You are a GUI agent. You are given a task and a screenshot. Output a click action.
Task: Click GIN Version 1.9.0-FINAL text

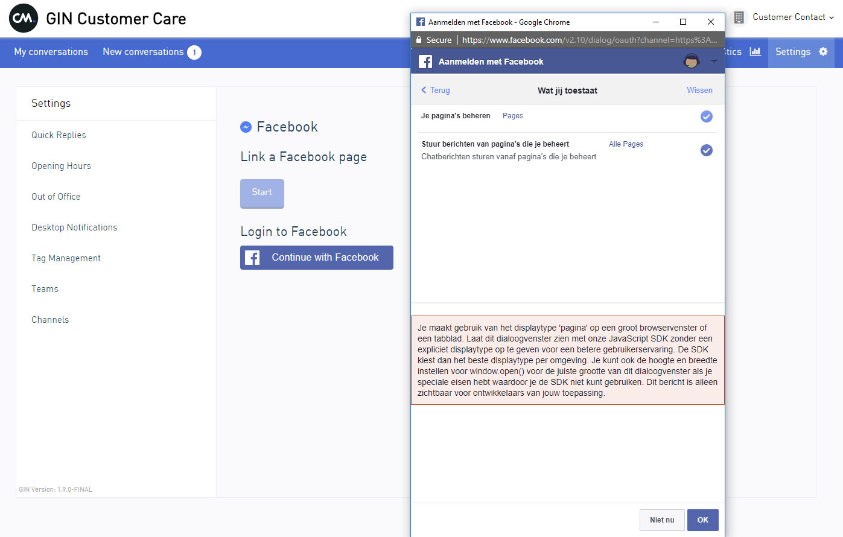pos(56,489)
